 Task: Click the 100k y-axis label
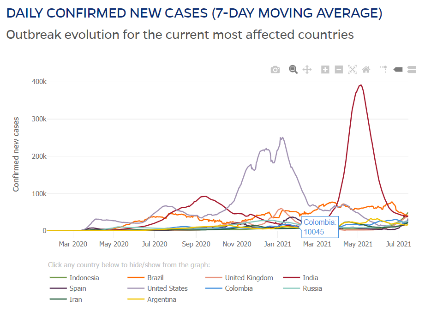[x=39, y=194]
